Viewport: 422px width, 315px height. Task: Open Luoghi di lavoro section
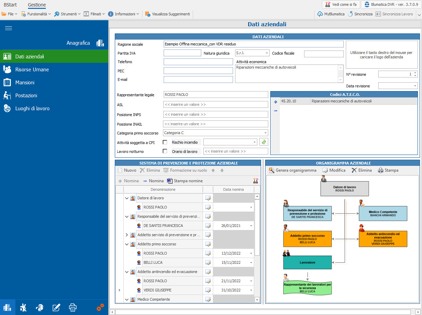click(x=54, y=108)
